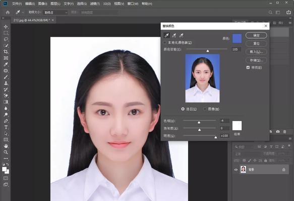Hide the Background layer visibility
This screenshot has height=201, width=294.
click(x=236, y=170)
